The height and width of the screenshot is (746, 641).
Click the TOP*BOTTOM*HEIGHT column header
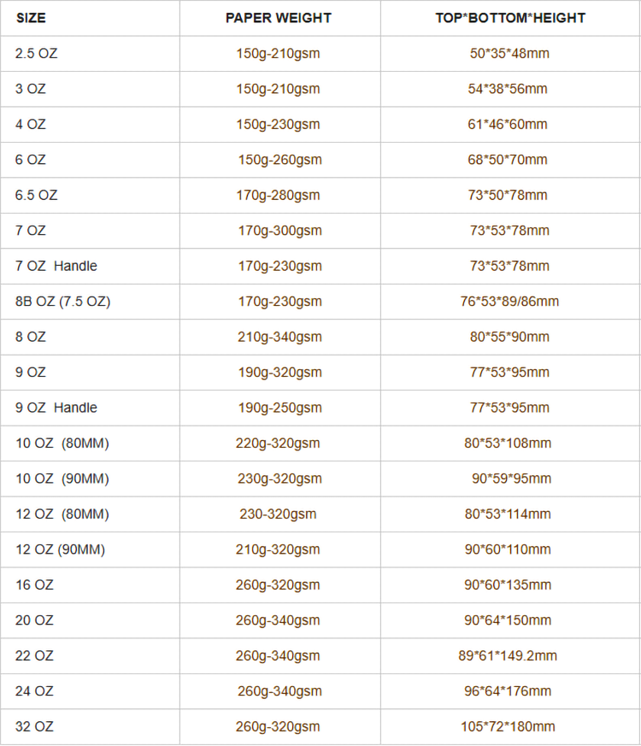point(510,18)
